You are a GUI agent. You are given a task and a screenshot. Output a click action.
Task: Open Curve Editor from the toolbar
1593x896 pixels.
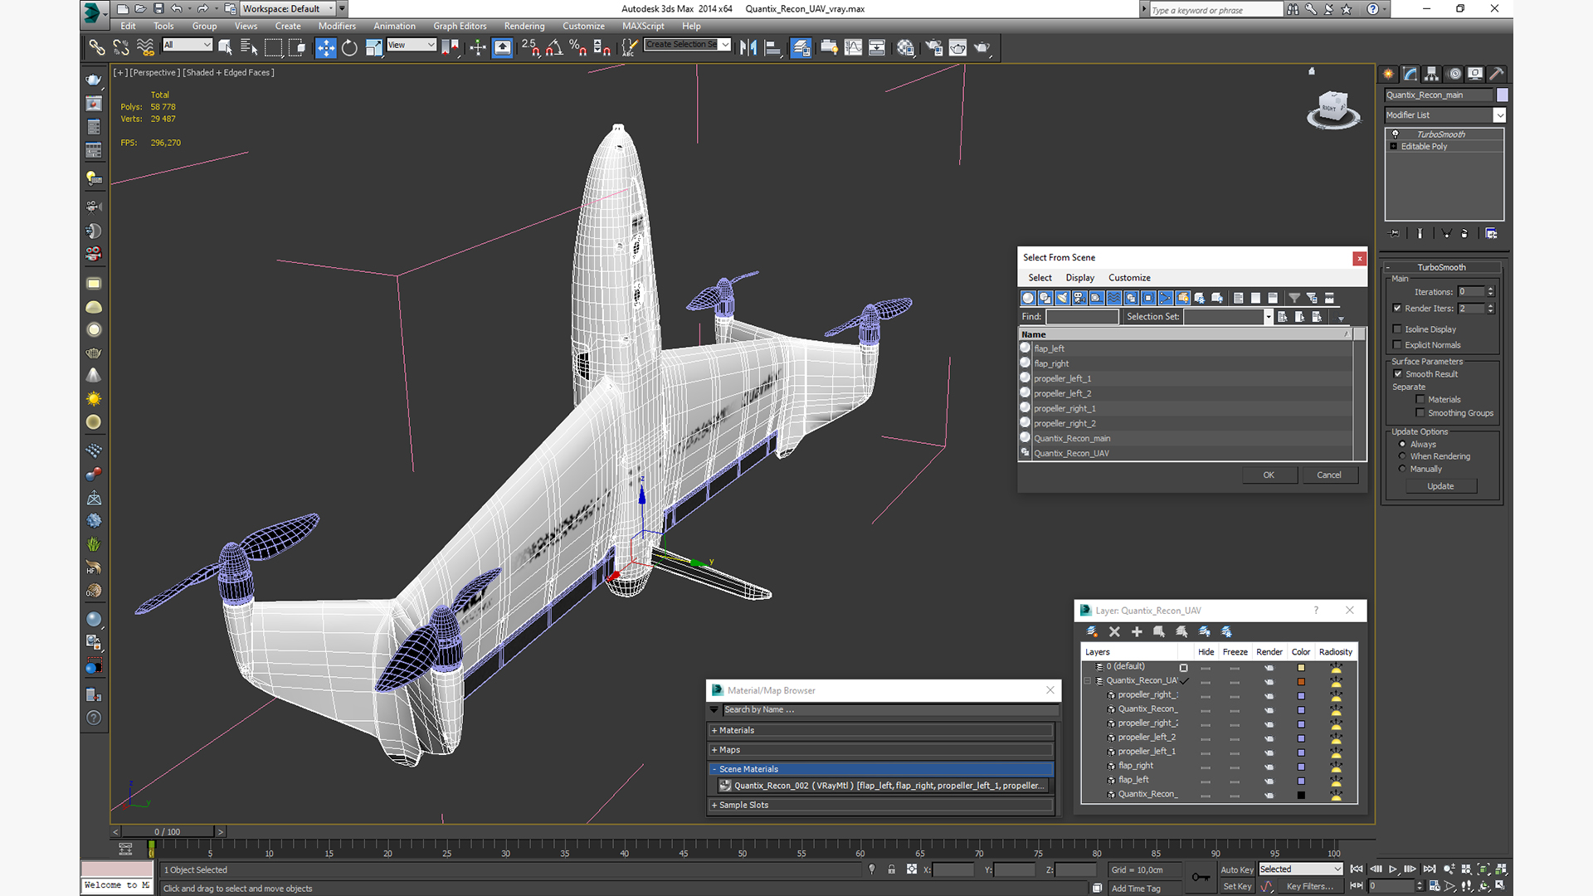[x=853, y=47]
